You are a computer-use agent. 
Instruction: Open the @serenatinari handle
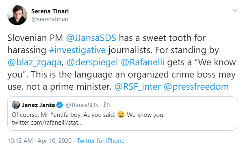(x=50, y=19)
